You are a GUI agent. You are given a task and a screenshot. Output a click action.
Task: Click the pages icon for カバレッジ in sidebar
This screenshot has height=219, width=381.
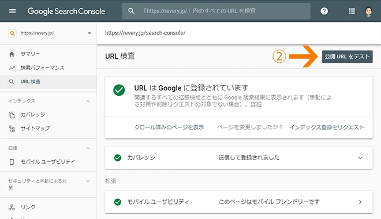pyautogui.click(x=12, y=115)
